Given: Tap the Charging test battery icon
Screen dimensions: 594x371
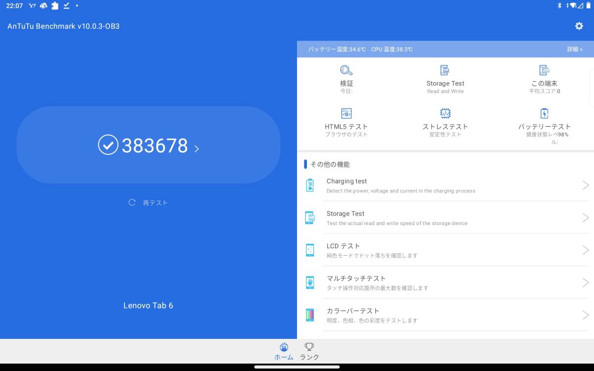Looking at the screenshot, I should click(310, 185).
